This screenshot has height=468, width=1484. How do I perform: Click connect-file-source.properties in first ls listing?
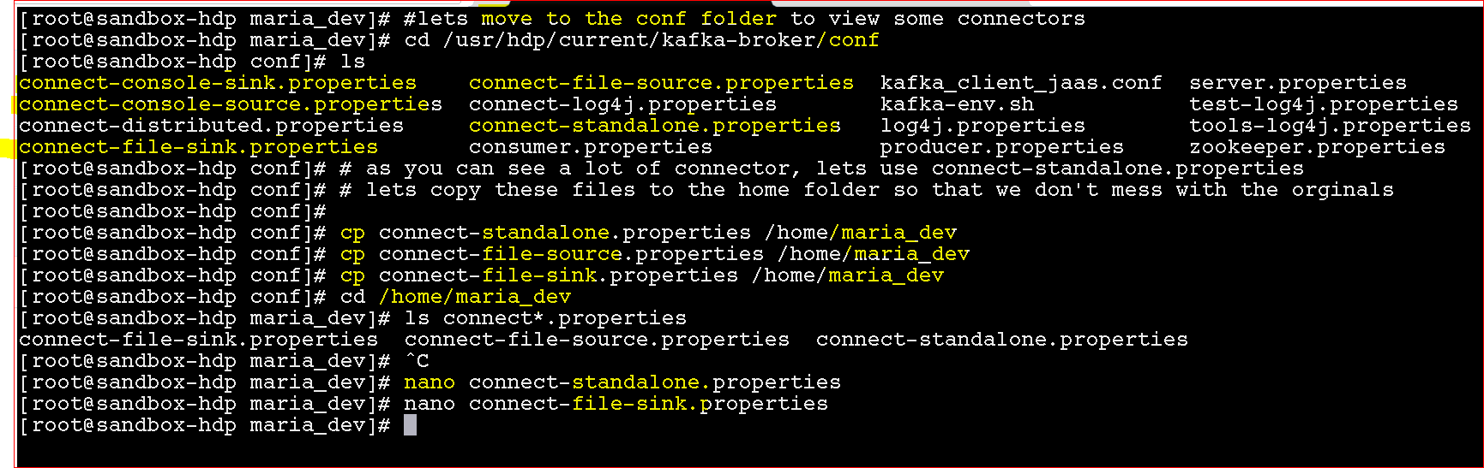coord(661,83)
